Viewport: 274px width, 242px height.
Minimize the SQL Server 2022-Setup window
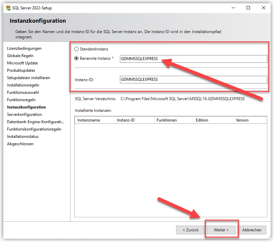(233, 8)
